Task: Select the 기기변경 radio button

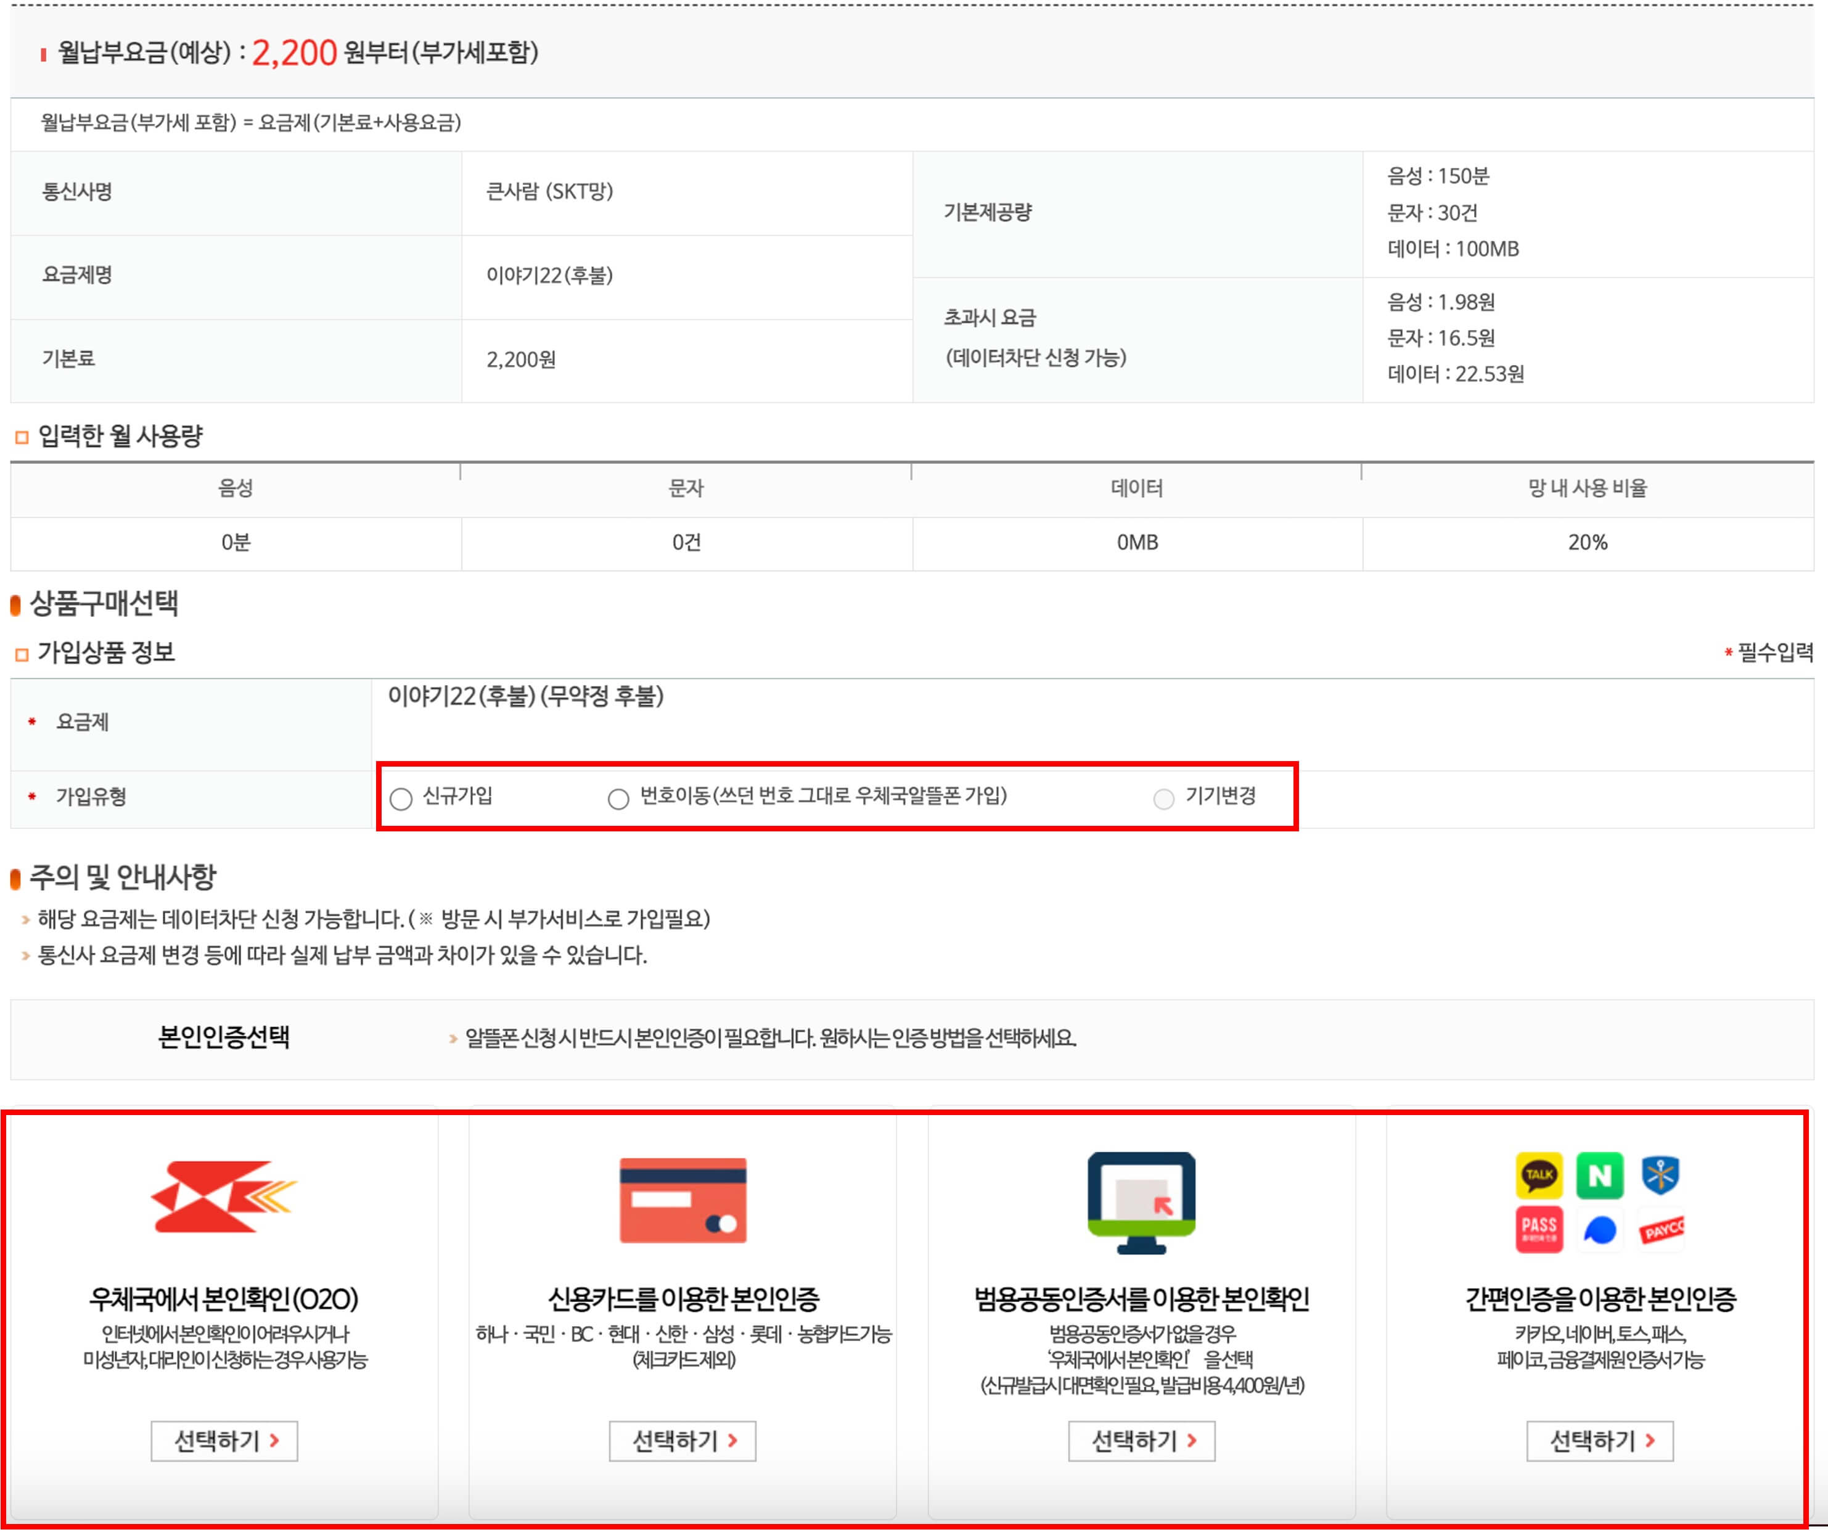Action: point(1163,799)
